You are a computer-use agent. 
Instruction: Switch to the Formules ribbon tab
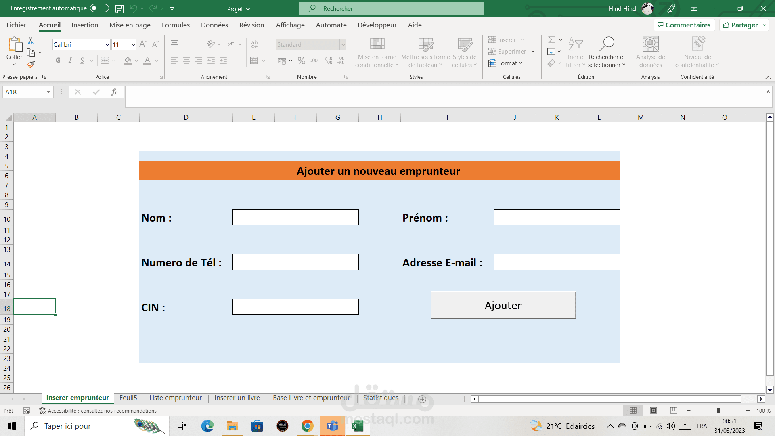click(x=176, y=25)
